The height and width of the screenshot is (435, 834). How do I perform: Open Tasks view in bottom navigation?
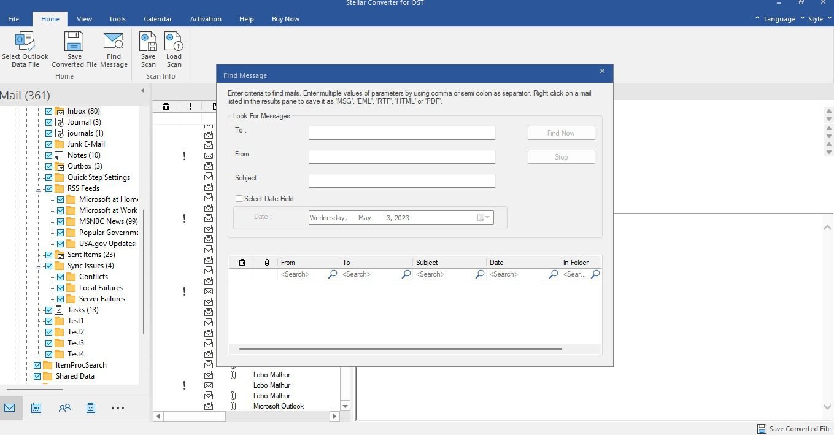click(x=91, y=408)
